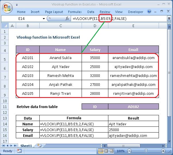
Task: Click formula cell ending with 3,FALSE)
Action: pos(74,130)
